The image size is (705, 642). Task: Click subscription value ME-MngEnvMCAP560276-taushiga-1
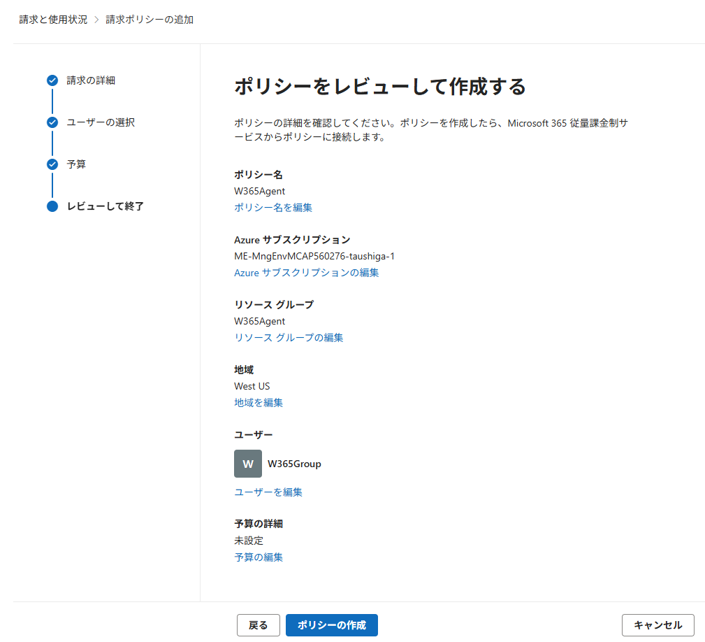pos(314,256)
